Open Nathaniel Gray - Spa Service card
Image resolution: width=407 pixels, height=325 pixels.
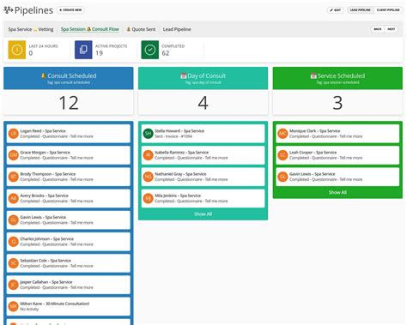[203, 177]
